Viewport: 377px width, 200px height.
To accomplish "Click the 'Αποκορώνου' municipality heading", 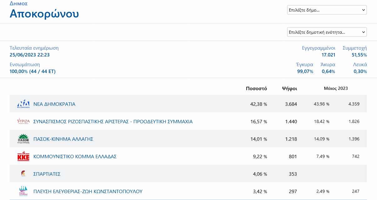I will (44, 14).
